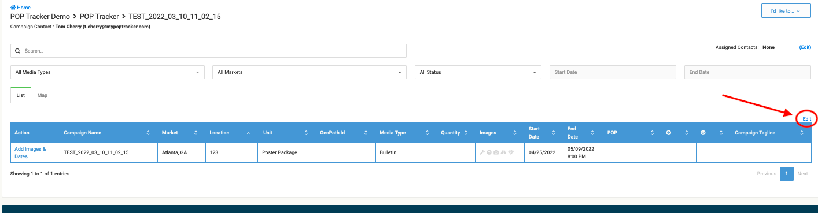
Task: Sort table by Media Type column
Action: [x=406, y=133]
